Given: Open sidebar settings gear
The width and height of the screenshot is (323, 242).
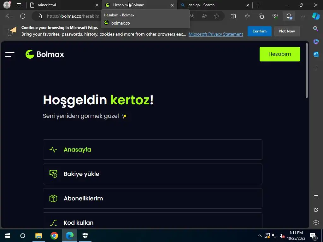Looking at the screenshot, I should coord(316,222).
